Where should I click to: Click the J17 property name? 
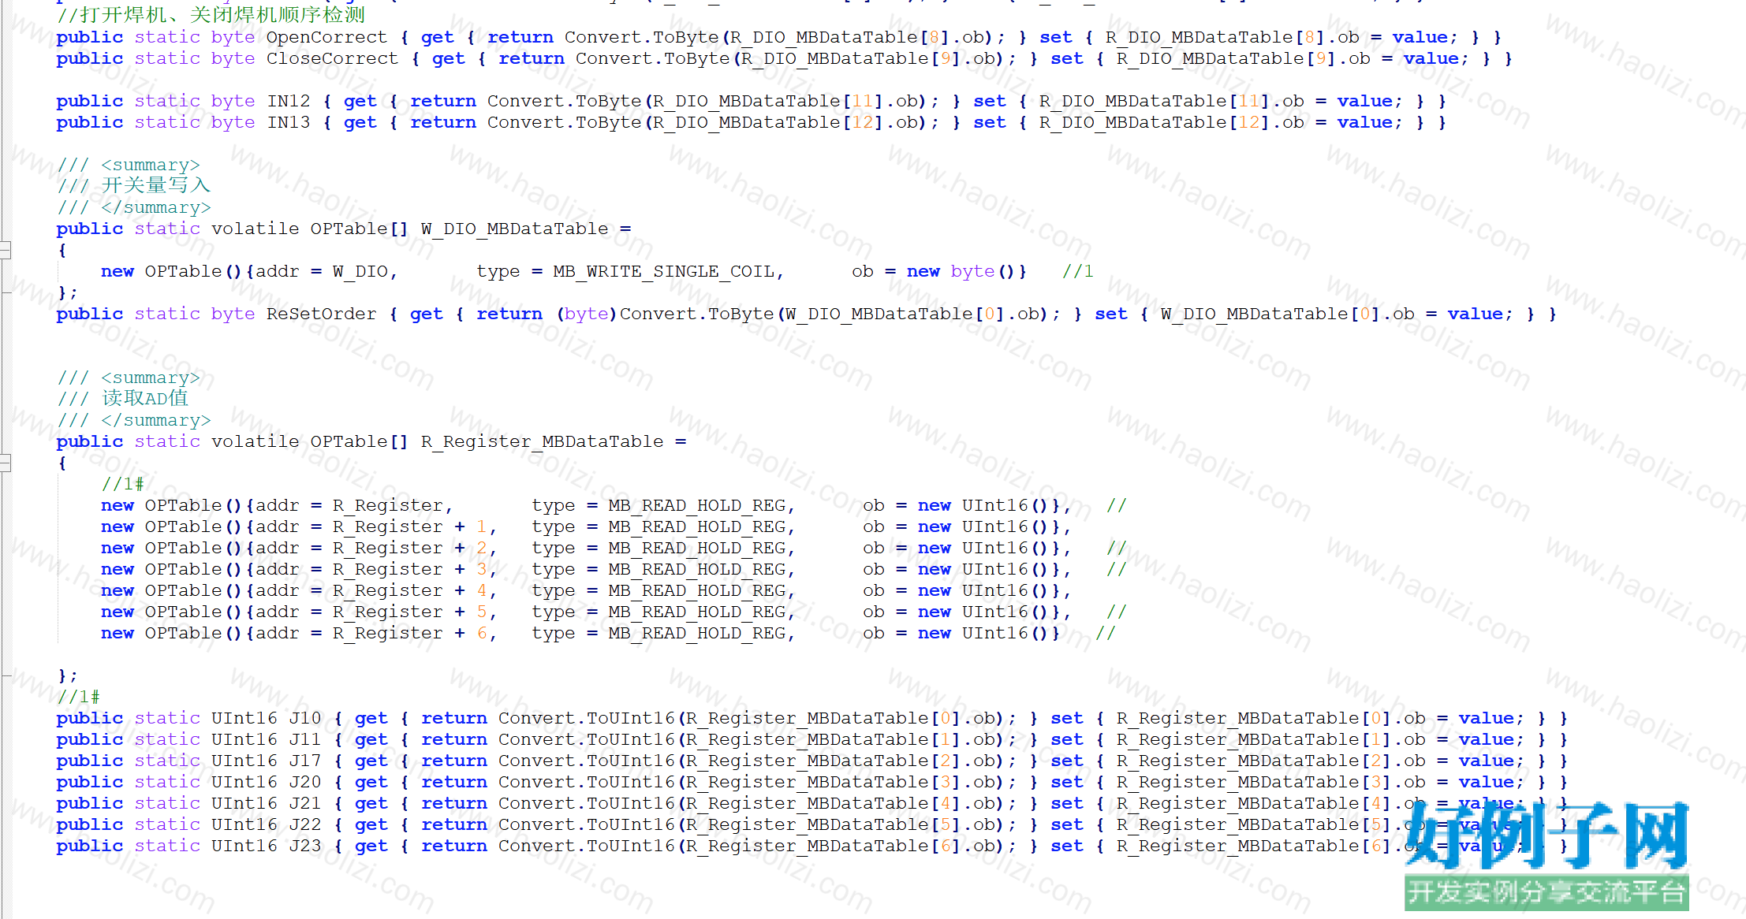pyautogui.click(x=305, y=761)
